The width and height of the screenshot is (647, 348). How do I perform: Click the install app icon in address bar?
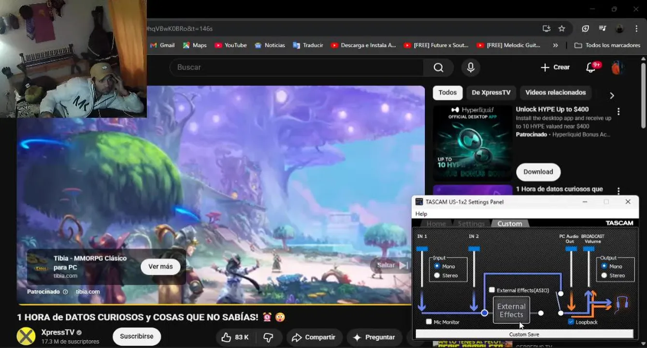546,29
